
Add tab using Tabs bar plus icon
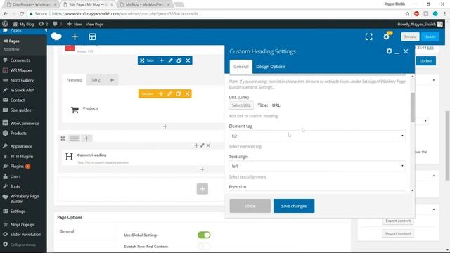162,60
